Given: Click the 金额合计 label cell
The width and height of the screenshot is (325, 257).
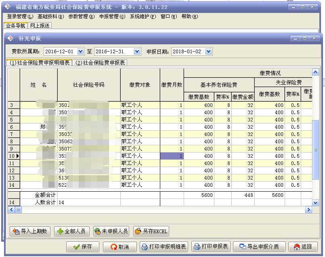Looking at the screenshot, I should (x=39, y=195).
